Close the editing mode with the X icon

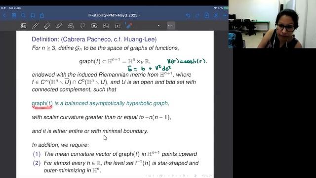[216, 15]
